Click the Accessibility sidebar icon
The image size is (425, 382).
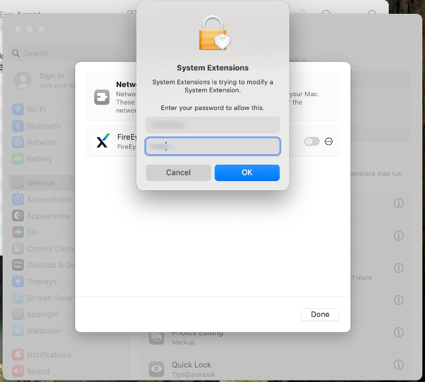[x=18, y=200]
